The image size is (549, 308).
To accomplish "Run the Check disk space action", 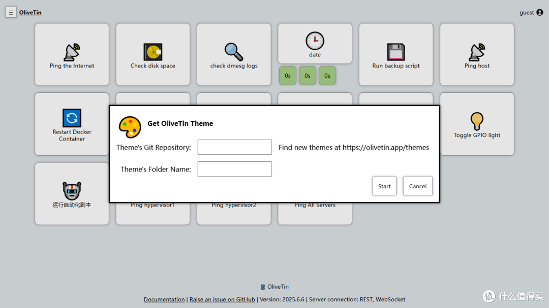I will [x=153, y=54].
